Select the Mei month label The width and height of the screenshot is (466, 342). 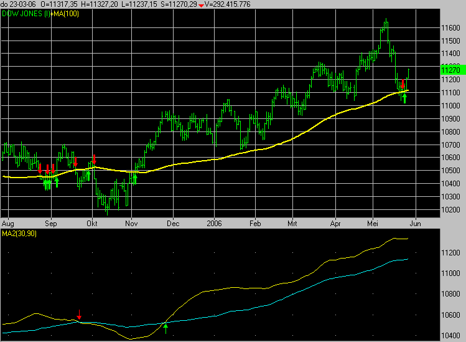click(373, 222)
